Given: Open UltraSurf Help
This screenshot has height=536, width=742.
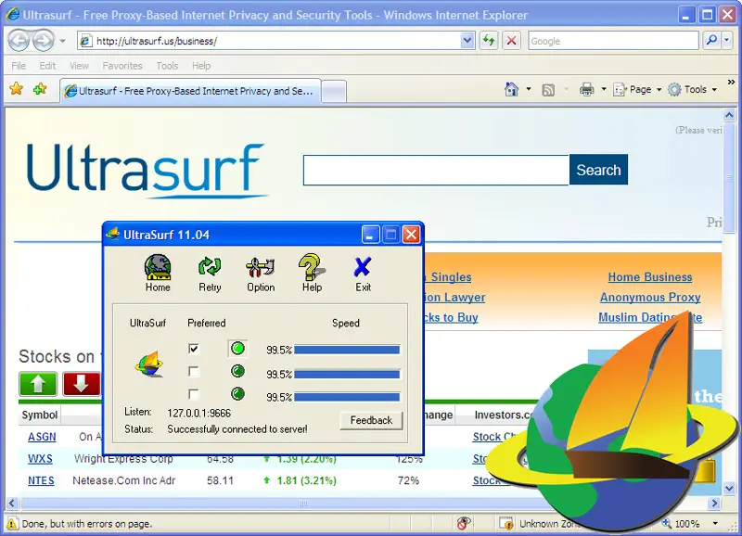Looking at the screenshot, I should (312, 273).
